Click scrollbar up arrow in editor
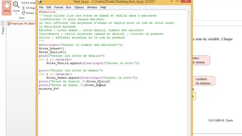Screen dimensions: 242x136 point(189,12)
